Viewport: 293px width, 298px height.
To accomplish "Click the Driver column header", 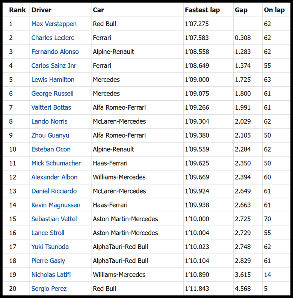I will 41,10.
